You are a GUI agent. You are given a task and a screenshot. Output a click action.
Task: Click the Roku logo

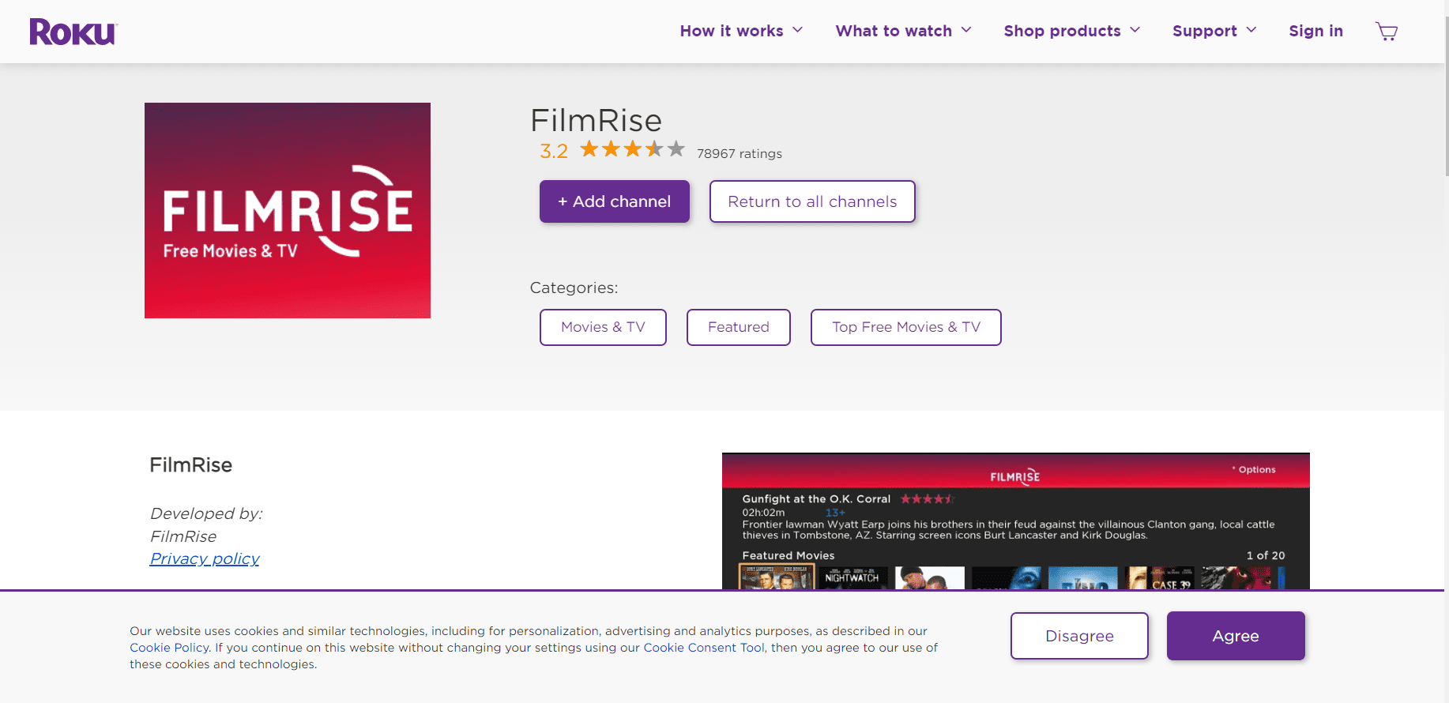tap(73, 32)
